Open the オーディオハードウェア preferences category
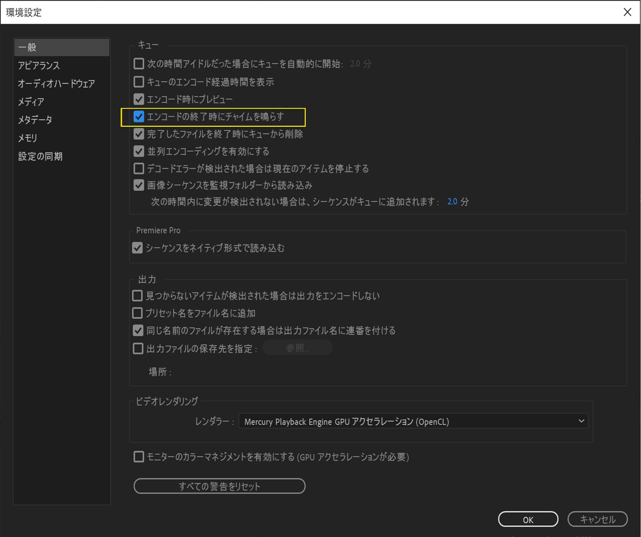This screenshot has height=537, width=641. (56, 83)
